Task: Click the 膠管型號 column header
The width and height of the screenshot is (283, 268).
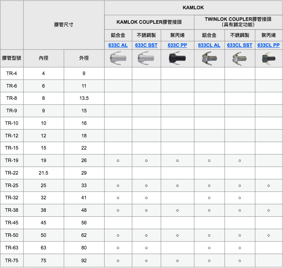Action: 12,58
